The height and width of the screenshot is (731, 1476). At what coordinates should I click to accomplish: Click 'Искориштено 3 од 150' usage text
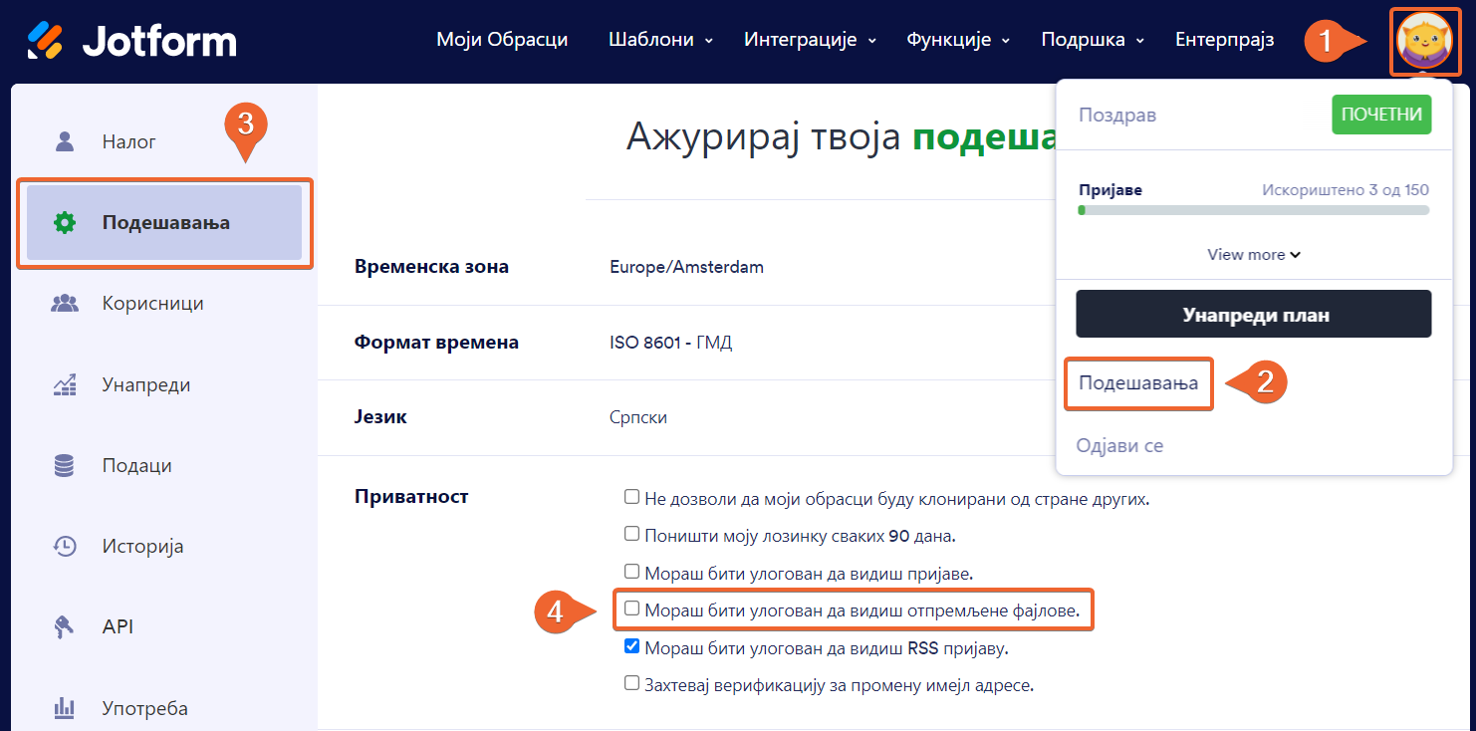(x=1346, y=189)
